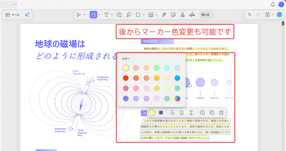Screen dimensions: 286x151
Task: Add a note to the highlight
Action: point(202,113)
